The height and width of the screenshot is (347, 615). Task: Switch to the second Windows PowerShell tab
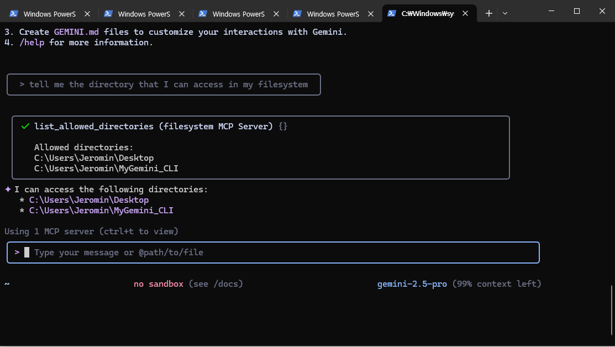tap(144, 14)
